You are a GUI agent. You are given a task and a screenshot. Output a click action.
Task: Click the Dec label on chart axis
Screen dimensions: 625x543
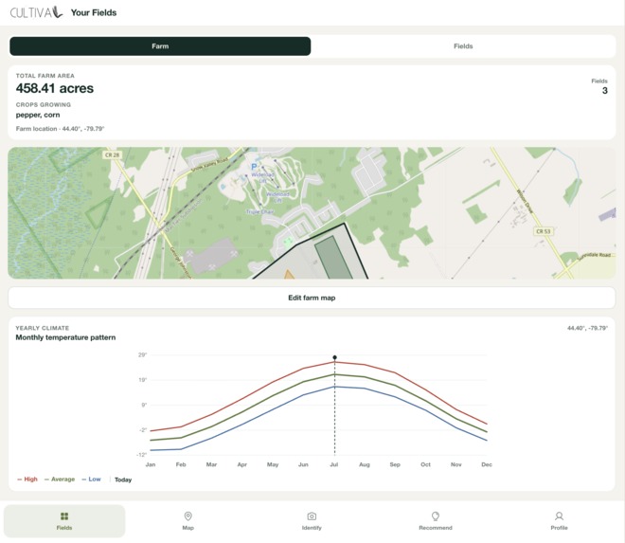487,464
